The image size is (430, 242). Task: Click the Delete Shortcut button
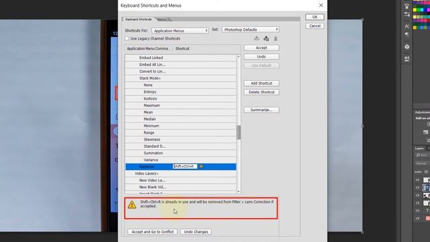[261, 92]
